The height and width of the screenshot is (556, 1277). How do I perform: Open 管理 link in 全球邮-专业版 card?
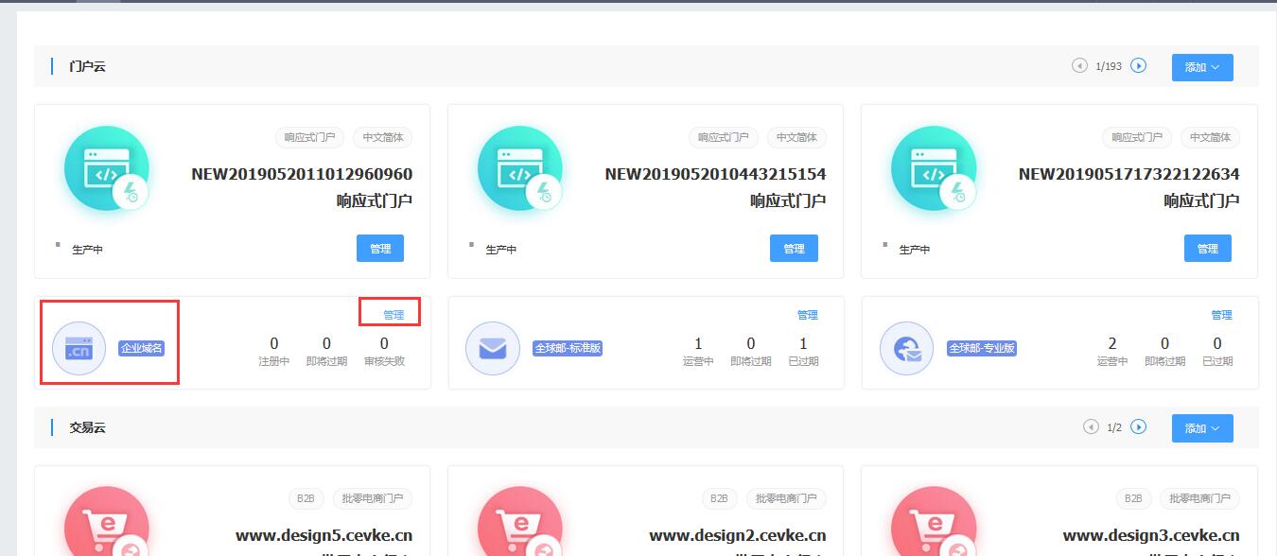pos(1221,315)
